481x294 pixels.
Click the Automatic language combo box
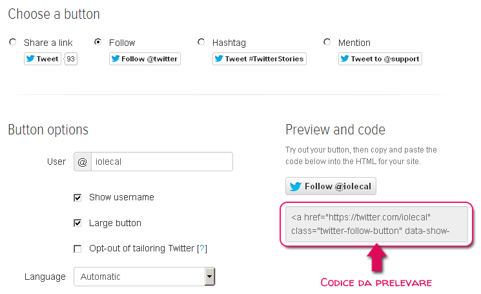[139, 277]
